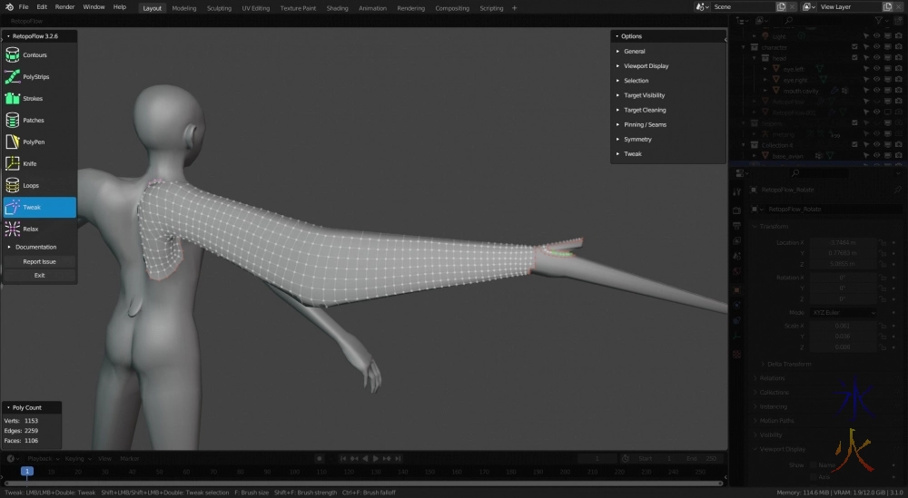Hide eye.left object with eye icon
The image size is (908, 498).
tap(877, 68)
